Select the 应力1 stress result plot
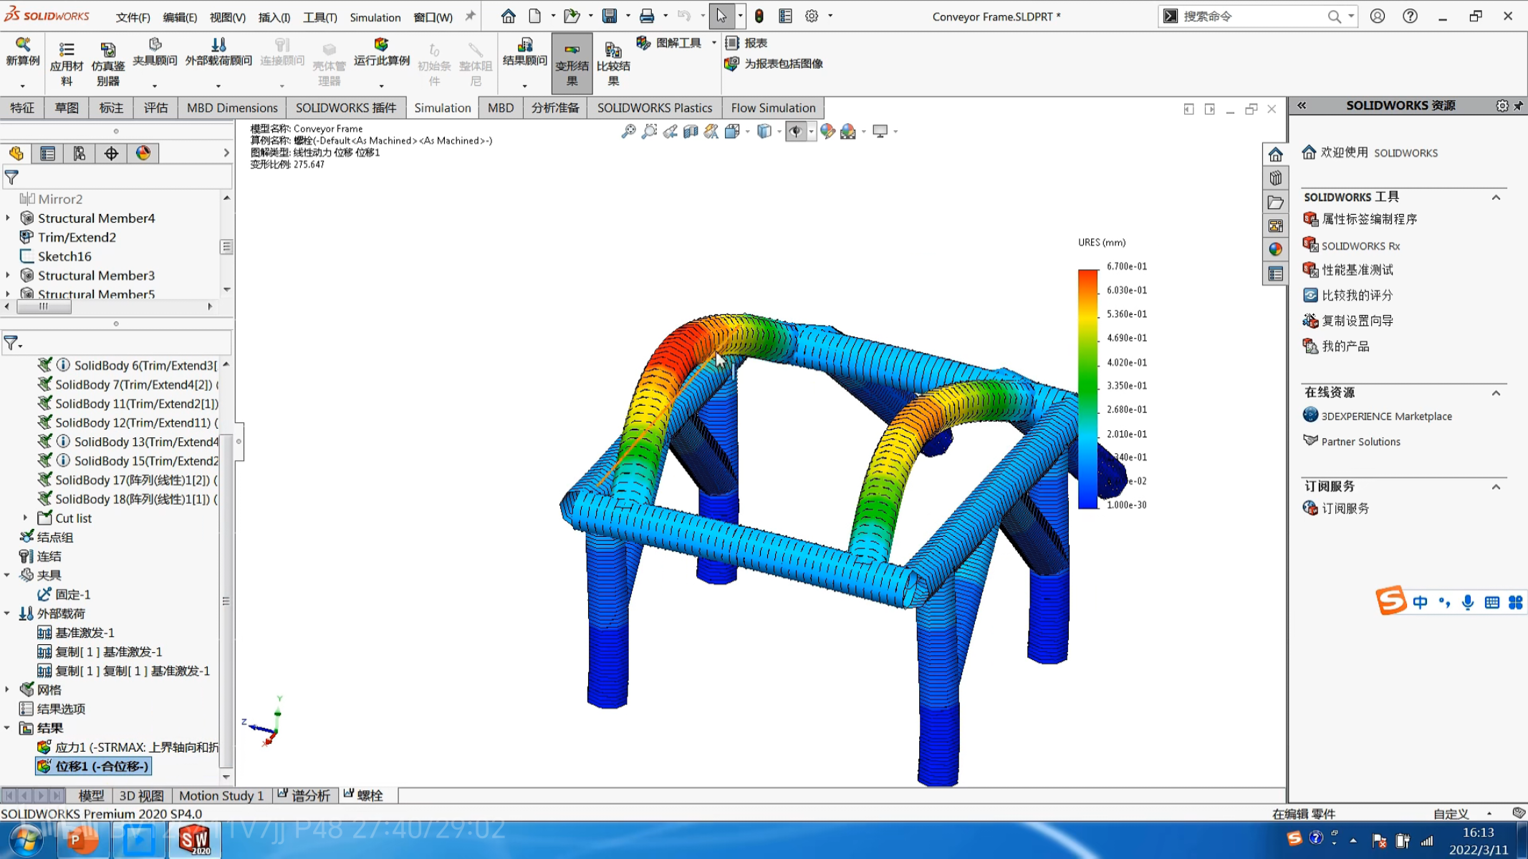 (x=128, y=747)
